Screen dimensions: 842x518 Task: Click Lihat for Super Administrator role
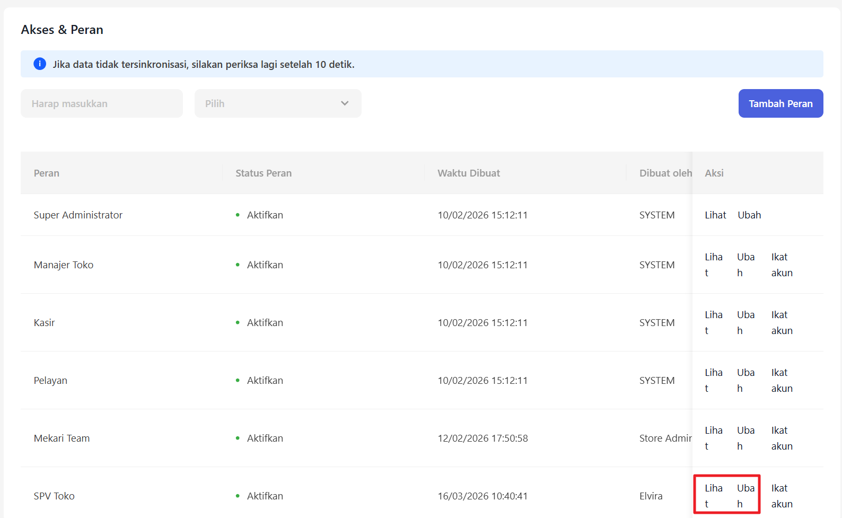point(715,215)
